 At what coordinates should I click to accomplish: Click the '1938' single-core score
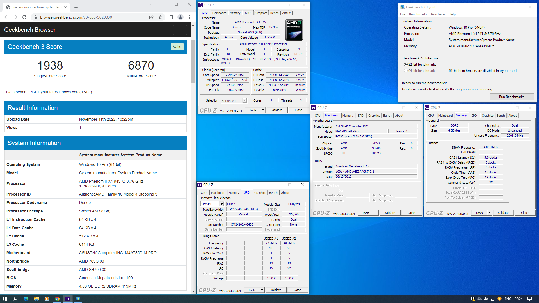click(50, 65)
